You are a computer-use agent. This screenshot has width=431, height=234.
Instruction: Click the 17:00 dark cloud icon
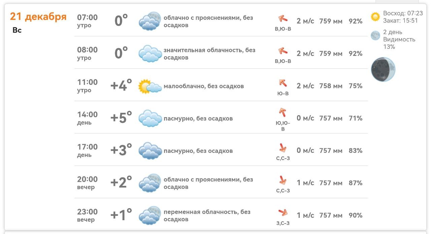click(x=150, y=151)
